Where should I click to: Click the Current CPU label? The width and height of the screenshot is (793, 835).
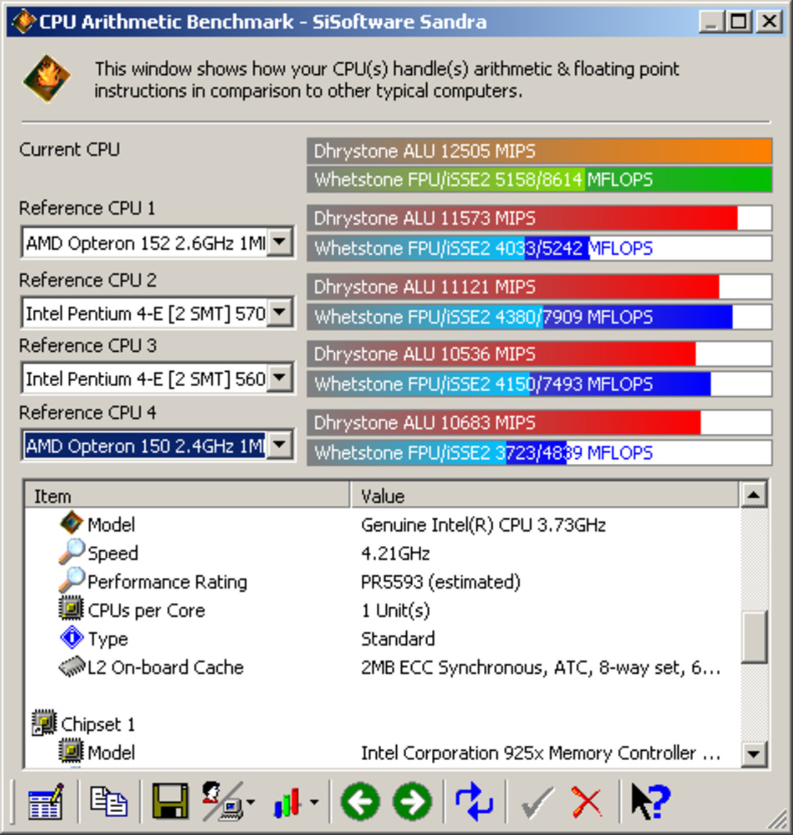[69, 150]
